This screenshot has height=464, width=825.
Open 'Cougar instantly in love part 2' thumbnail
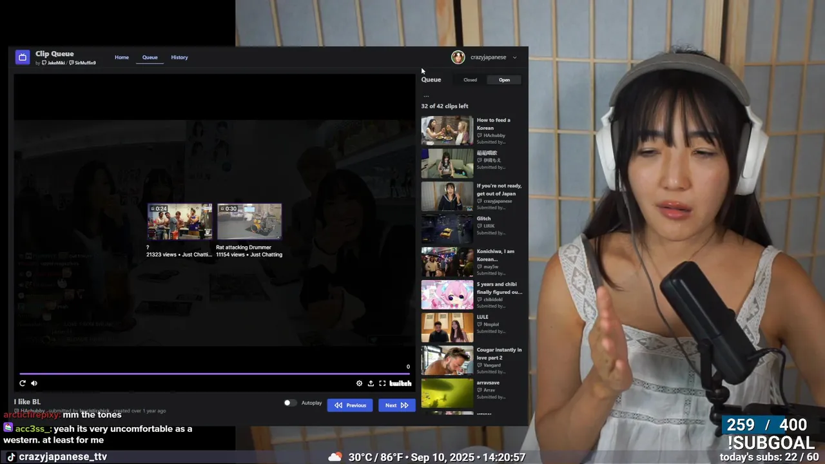coord(447,361)
